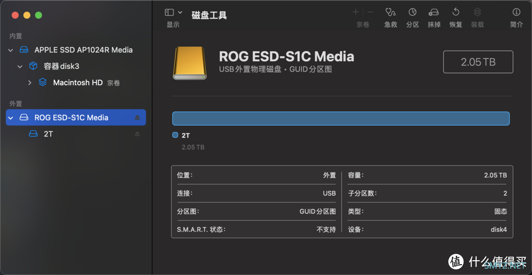
Task: Click the 磁盘工具 window title
Action: coord(209,15)
